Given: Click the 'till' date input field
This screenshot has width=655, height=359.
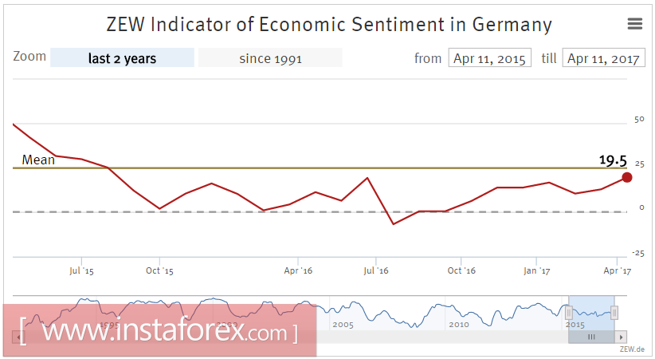Looking at the screenshot, I should 603,58.
